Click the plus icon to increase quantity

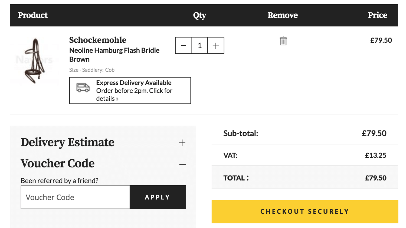point(215,45)
